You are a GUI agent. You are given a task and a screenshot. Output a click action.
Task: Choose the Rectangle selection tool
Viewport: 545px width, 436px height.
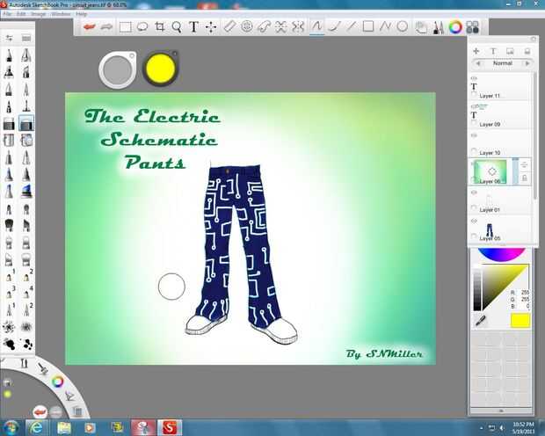(x=125, y=26)
